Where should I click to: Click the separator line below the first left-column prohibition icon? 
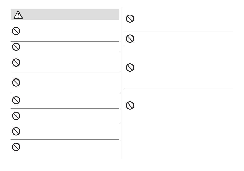pos(65,41)
